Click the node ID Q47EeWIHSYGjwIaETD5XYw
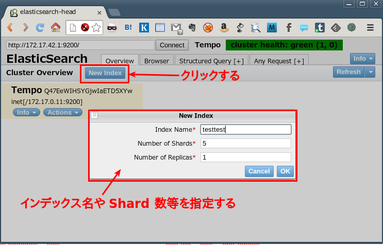The height and width of the screenshot is (245, 383). coord(88,91)
